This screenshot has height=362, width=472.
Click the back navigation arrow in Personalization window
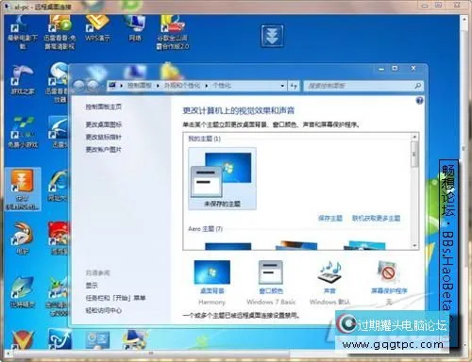pyautogui.click(x=79, y=86)
